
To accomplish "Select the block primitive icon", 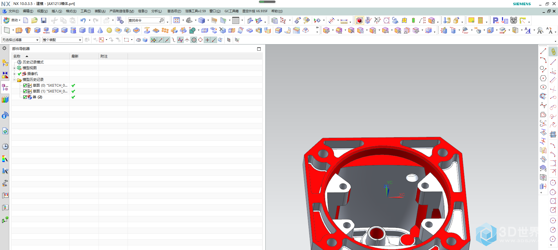I will (x=82, y=30).
